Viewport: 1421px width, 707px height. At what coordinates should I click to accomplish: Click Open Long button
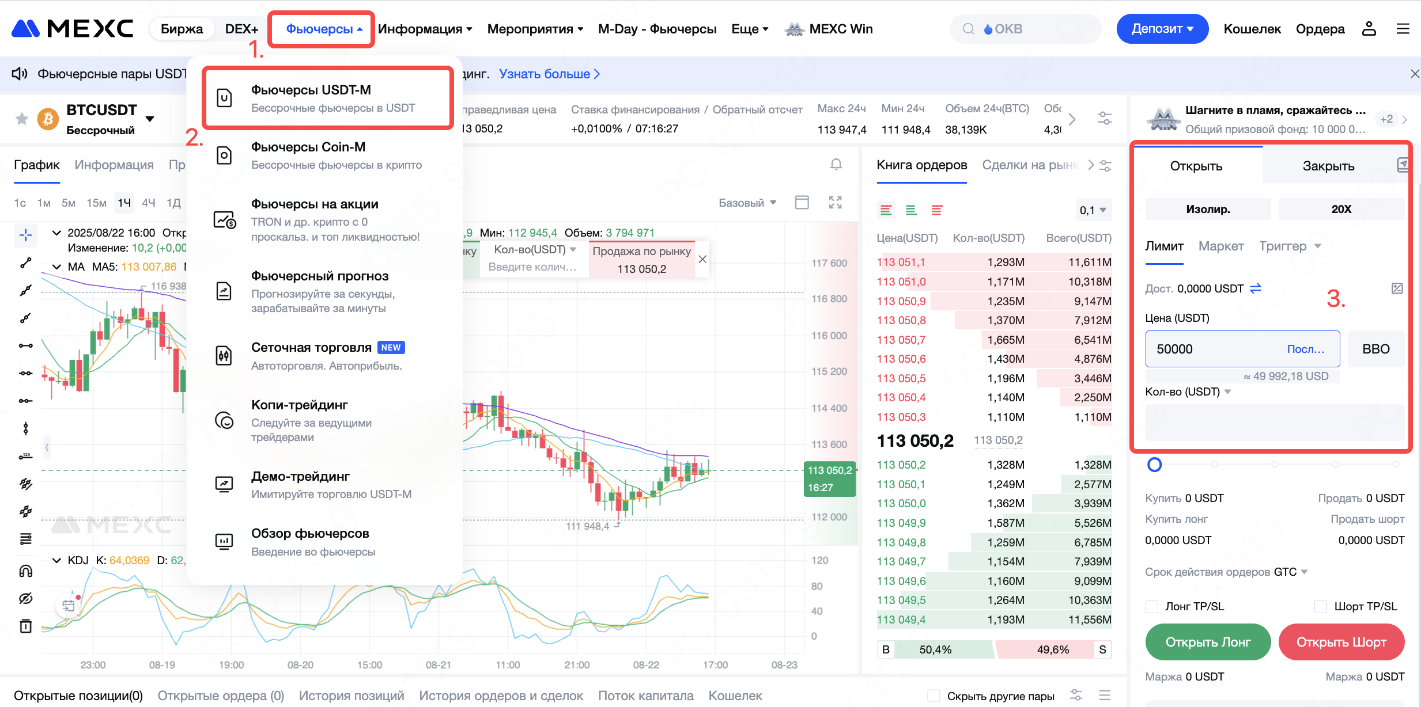point(1208,642)
